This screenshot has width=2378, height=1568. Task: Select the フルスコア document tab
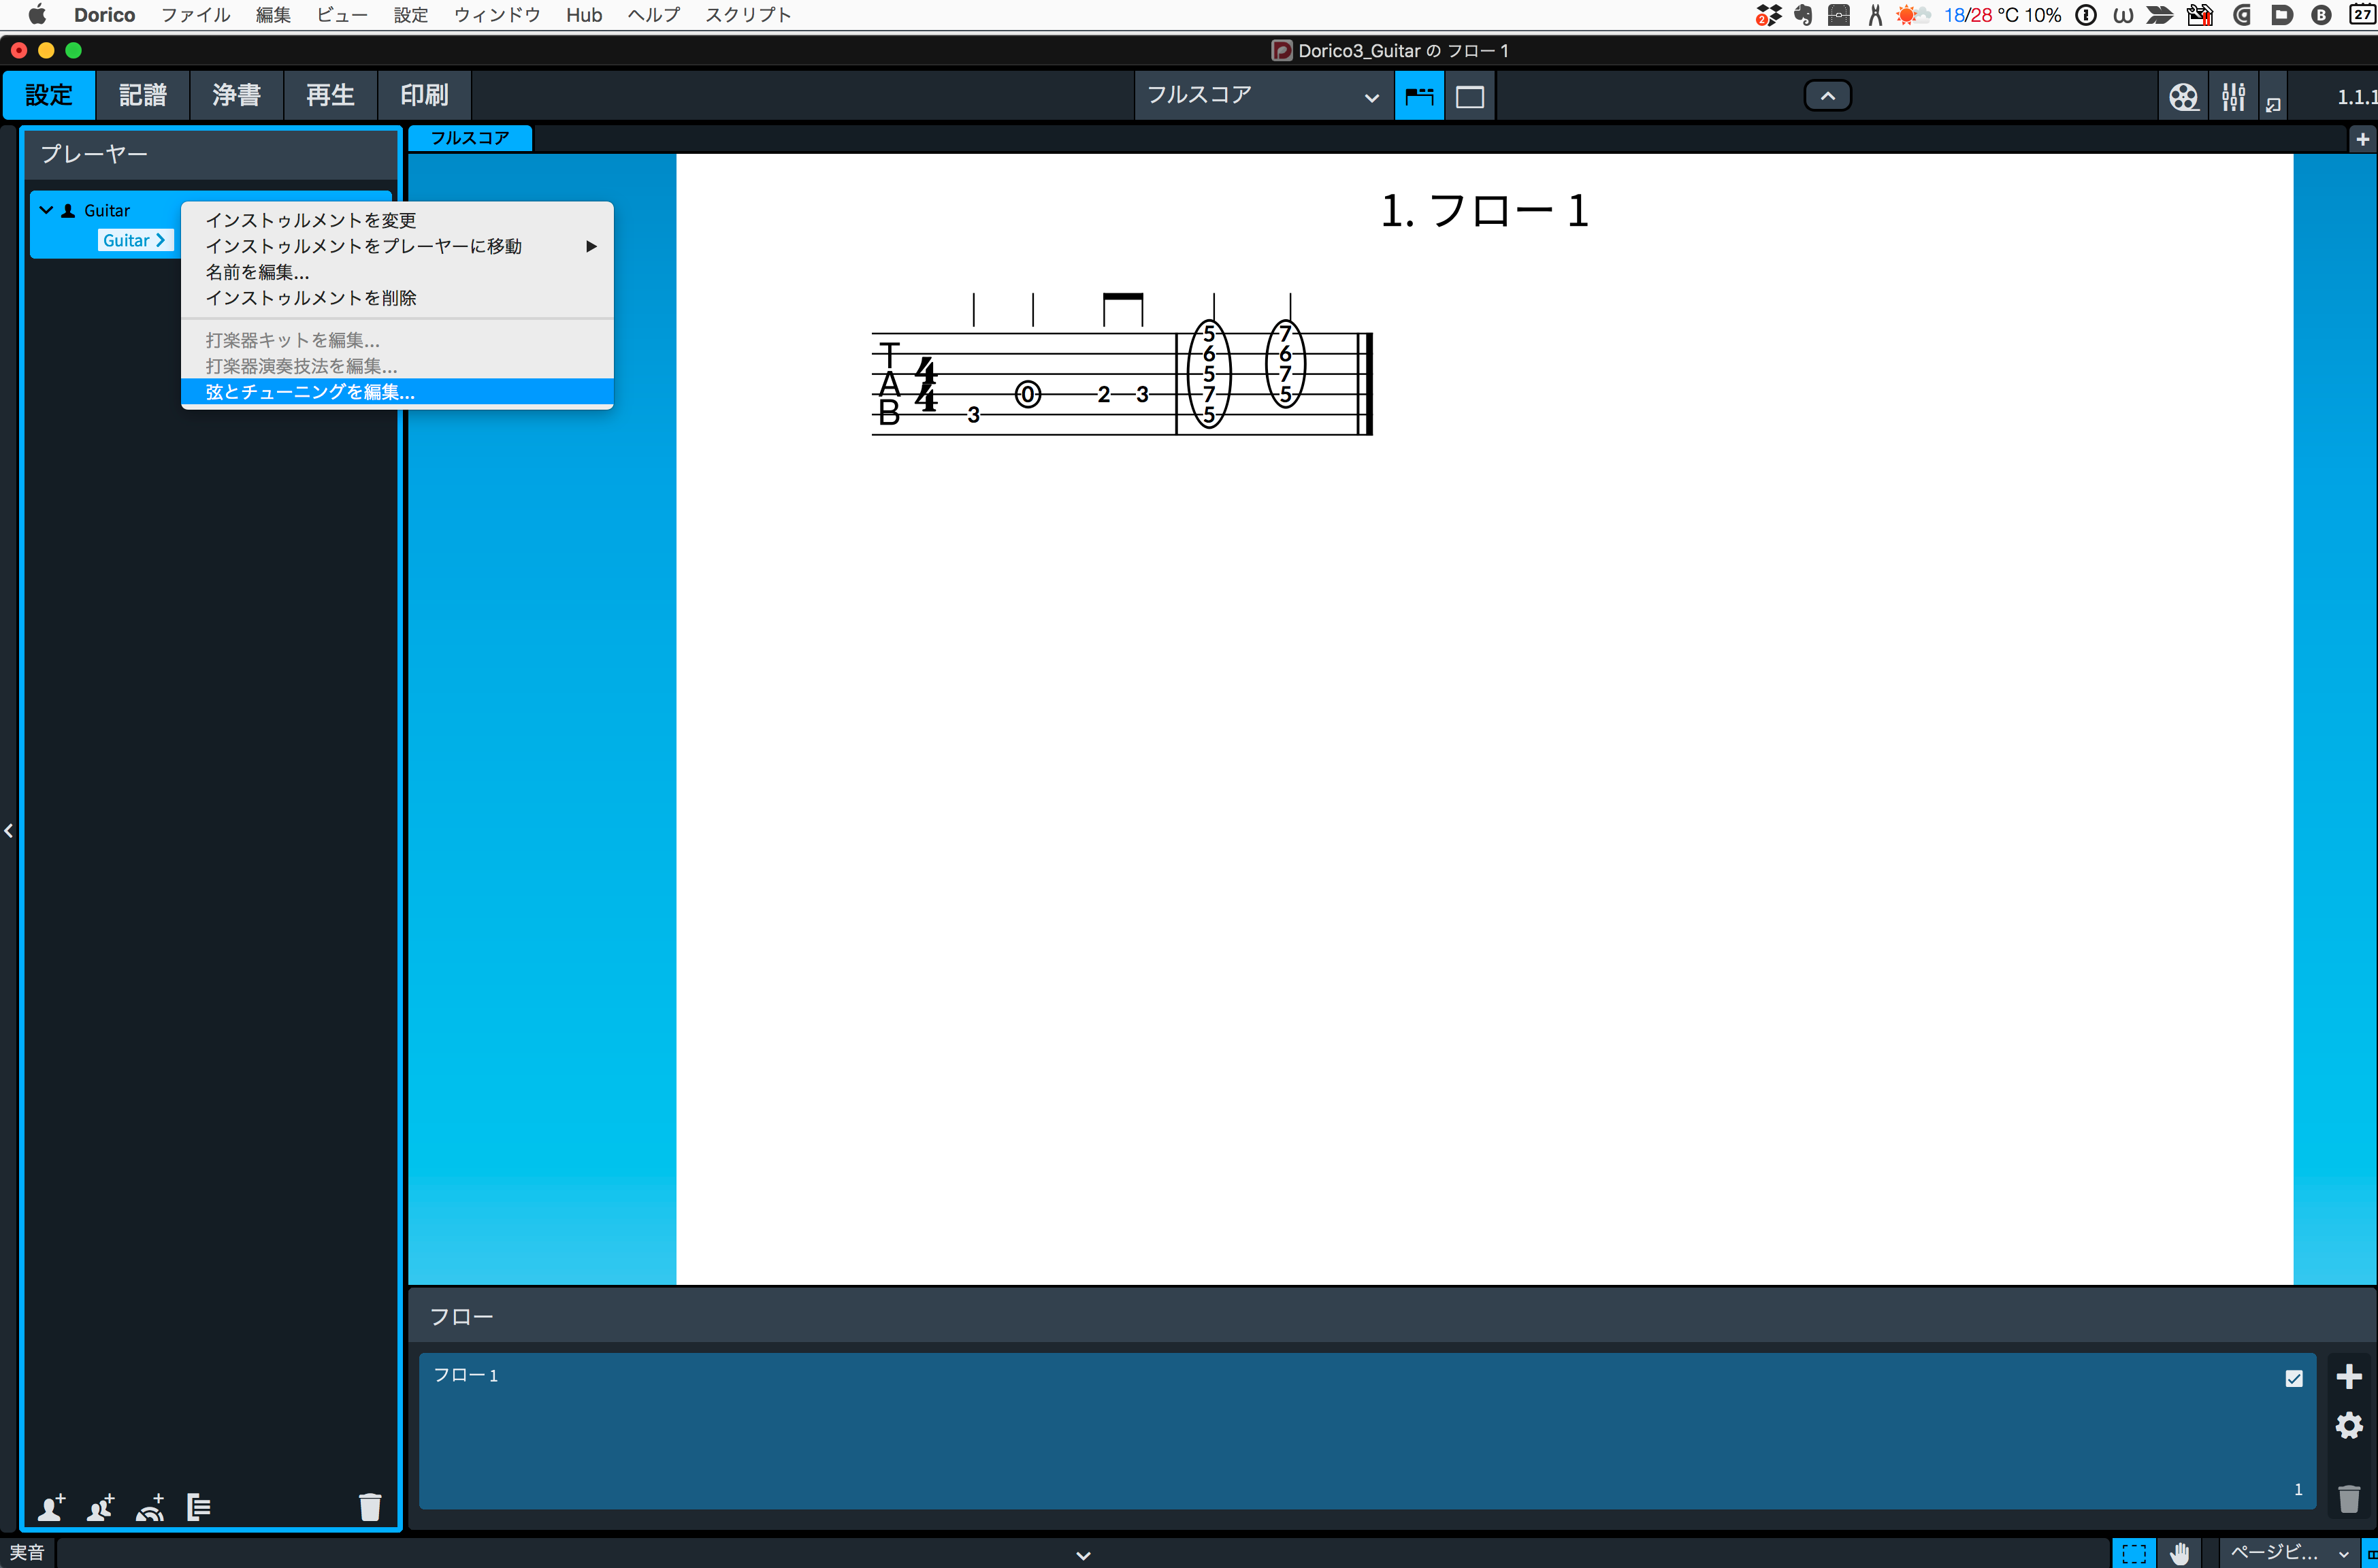pyautogui.click(x=470, y=138)
